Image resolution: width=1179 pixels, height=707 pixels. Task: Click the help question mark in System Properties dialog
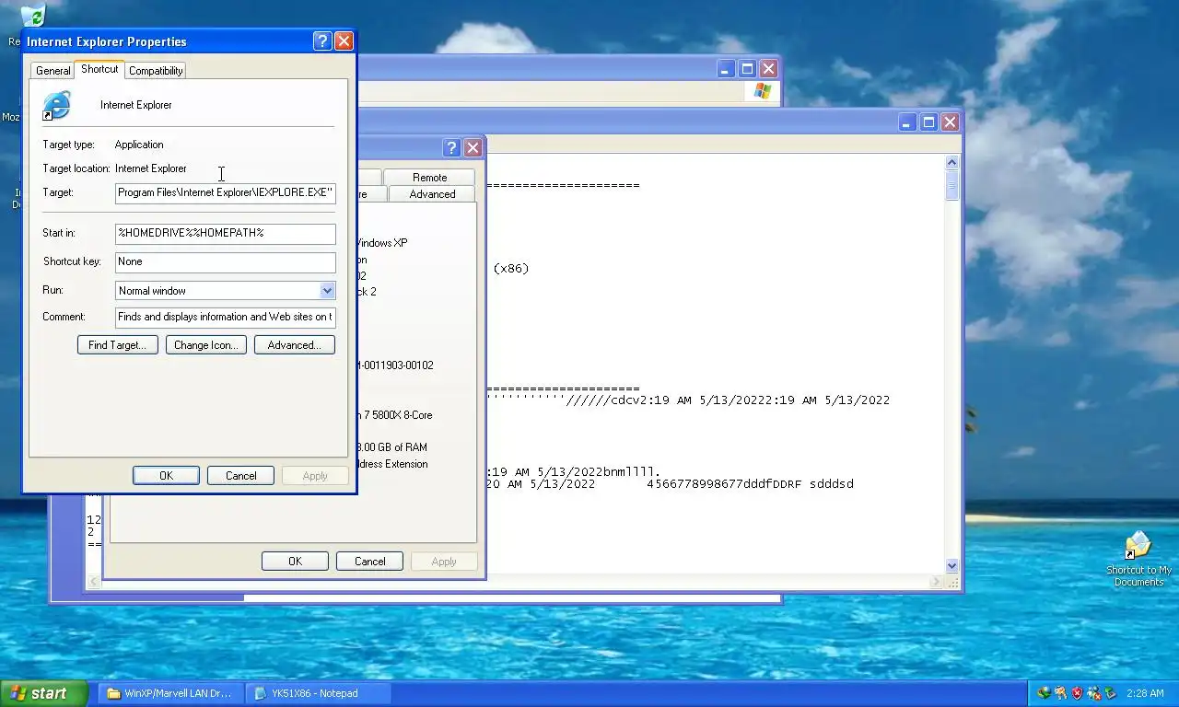click(x=451, y=148)
